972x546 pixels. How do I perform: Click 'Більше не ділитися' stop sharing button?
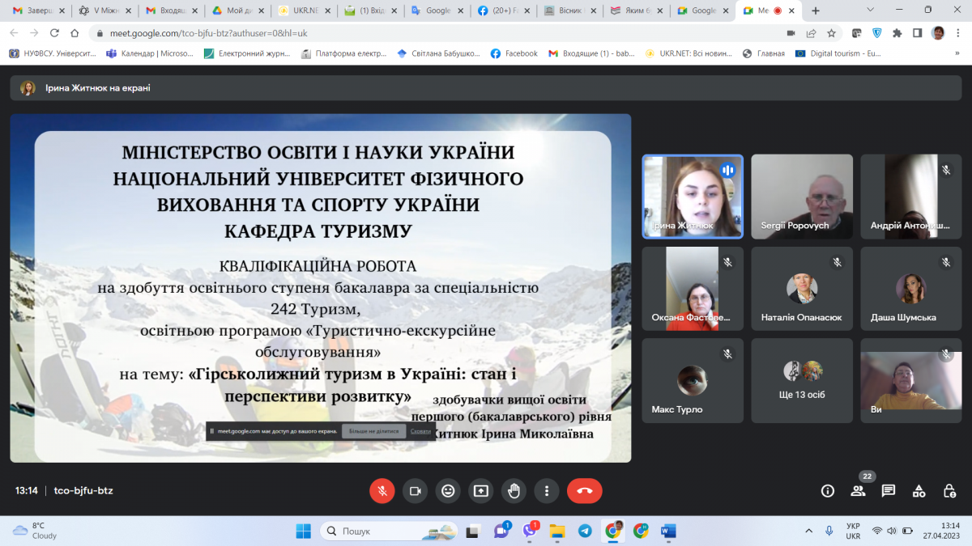point(373,432)
